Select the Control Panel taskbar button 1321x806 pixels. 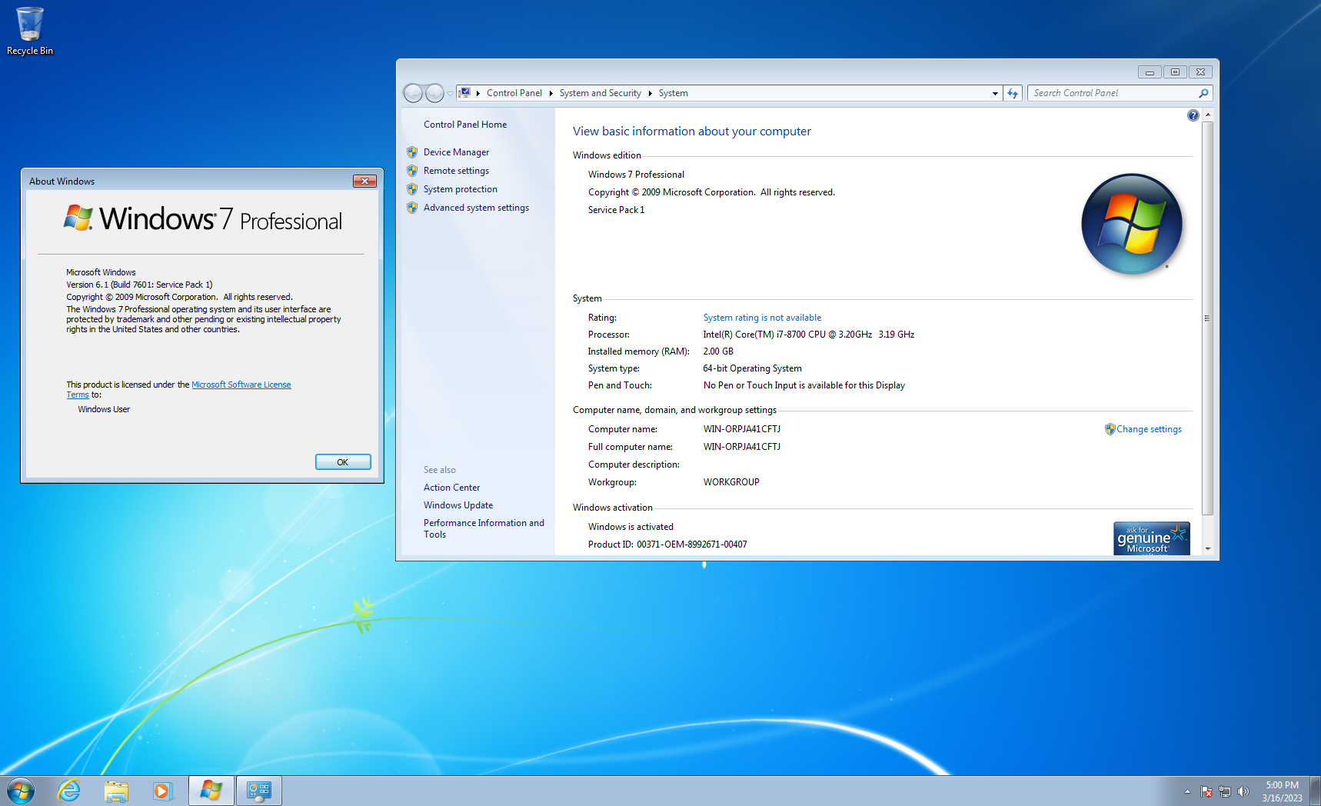[x=259, y=791]
